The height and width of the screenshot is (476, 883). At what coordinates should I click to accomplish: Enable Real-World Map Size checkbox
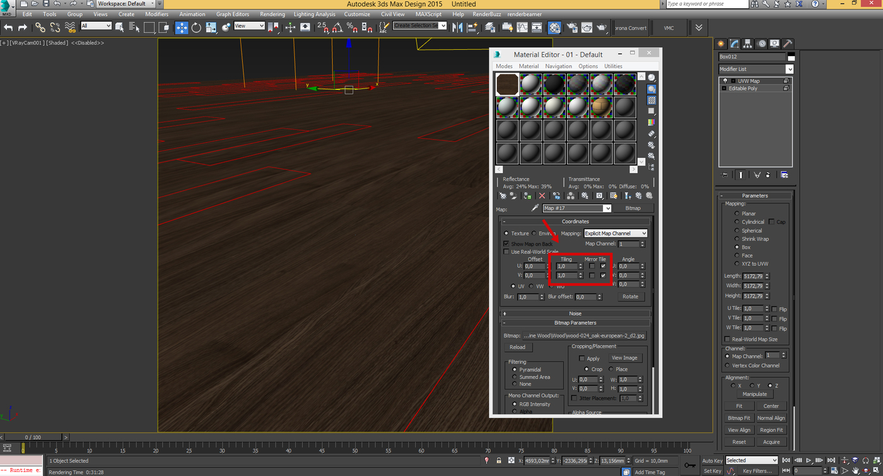pyautogui.click(x=728, y=339)
